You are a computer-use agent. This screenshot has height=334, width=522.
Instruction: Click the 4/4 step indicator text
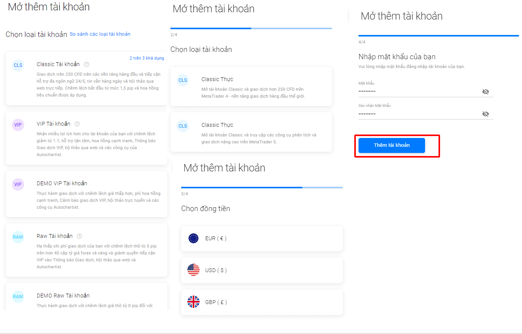click(362, 42)
